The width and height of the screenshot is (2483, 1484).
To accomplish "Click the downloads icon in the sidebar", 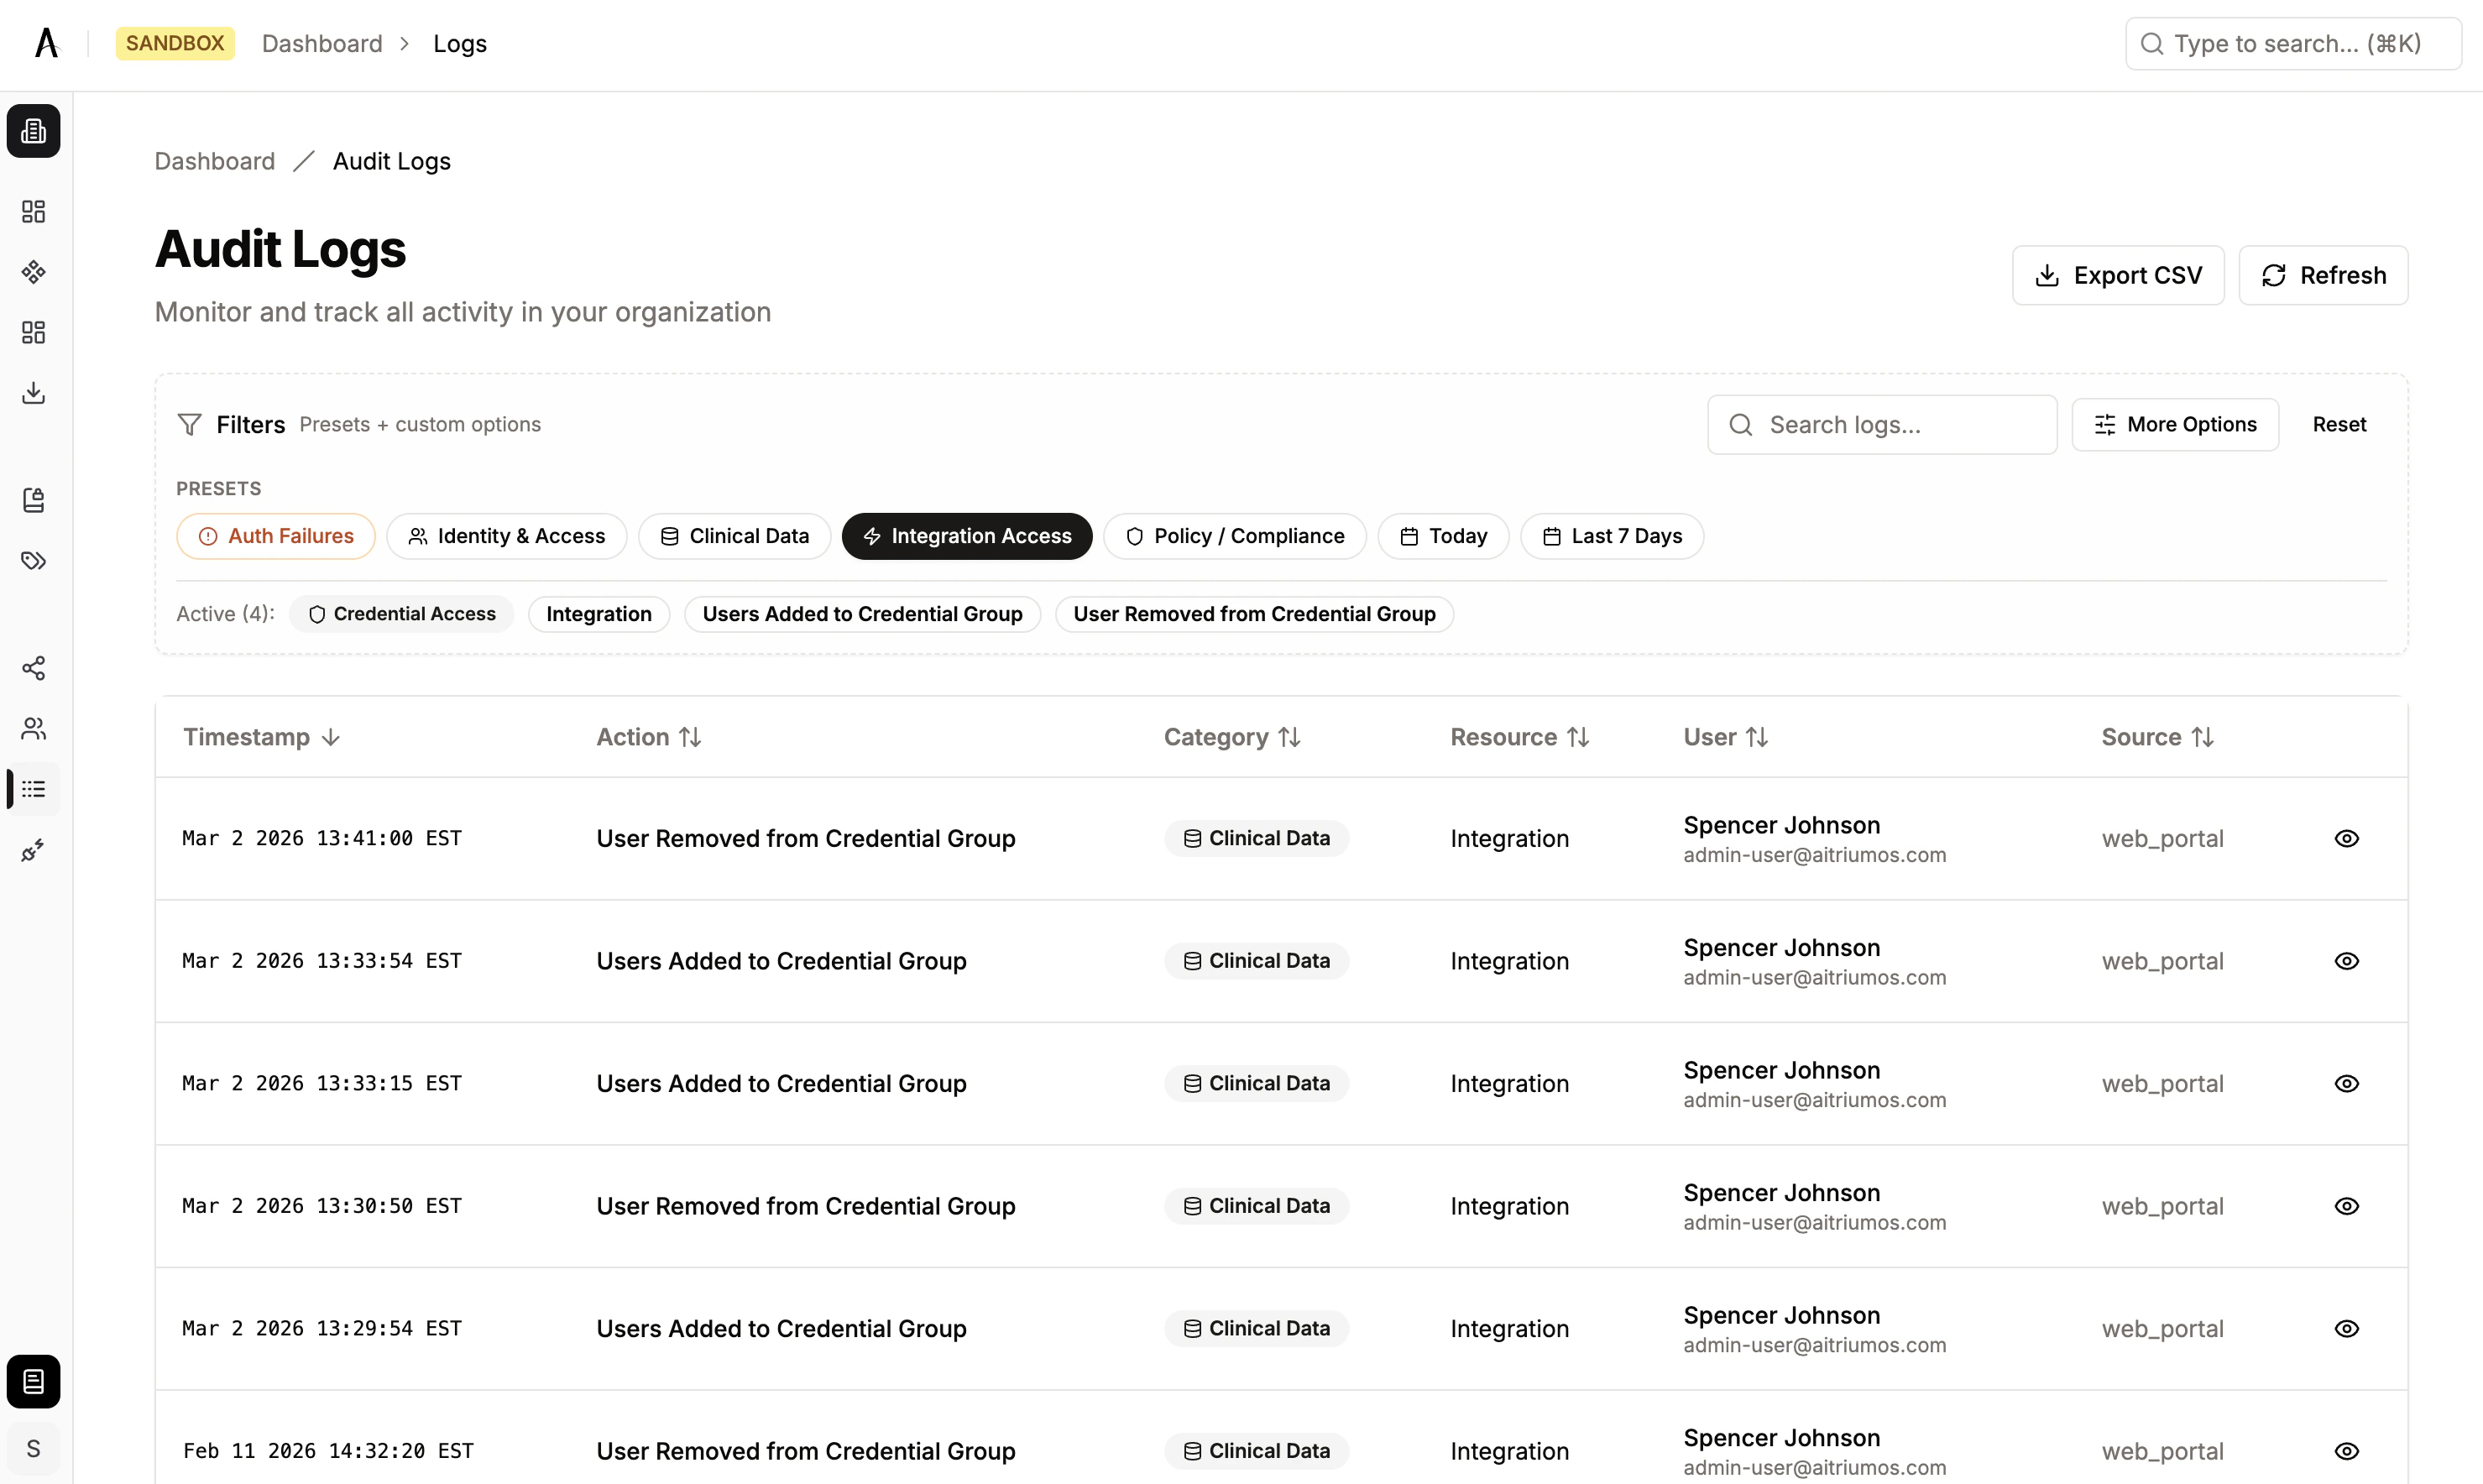I will 33,392.
